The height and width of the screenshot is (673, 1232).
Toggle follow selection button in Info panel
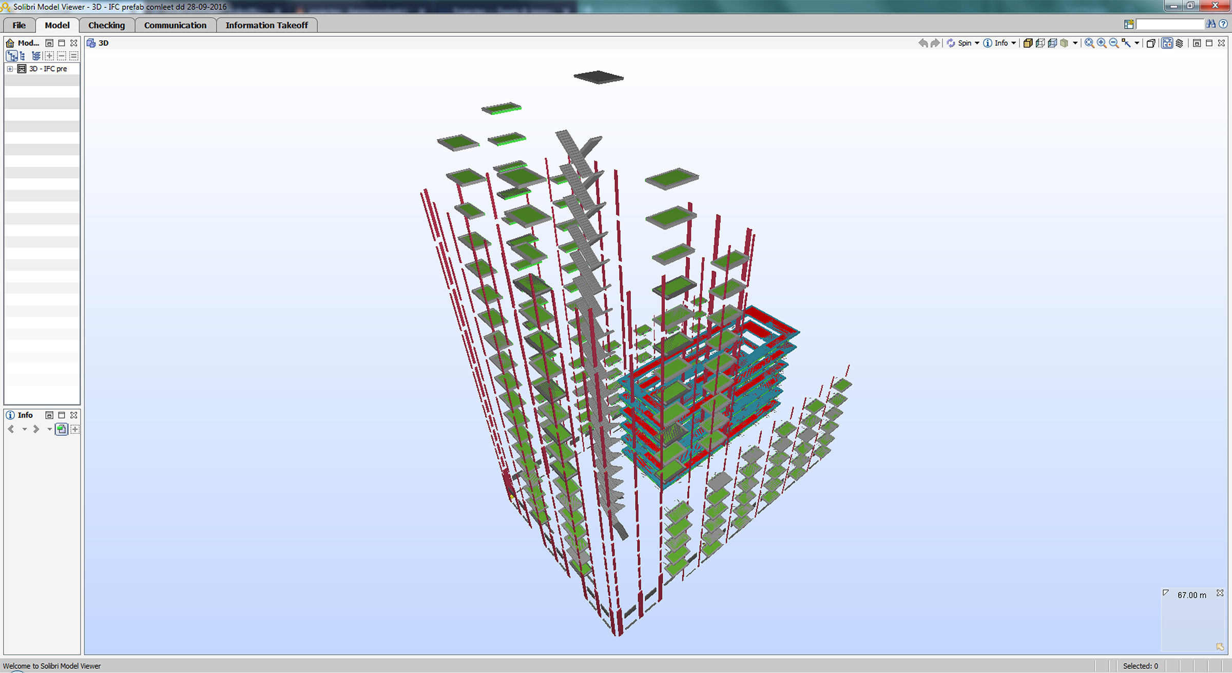(x=62, y=429)
